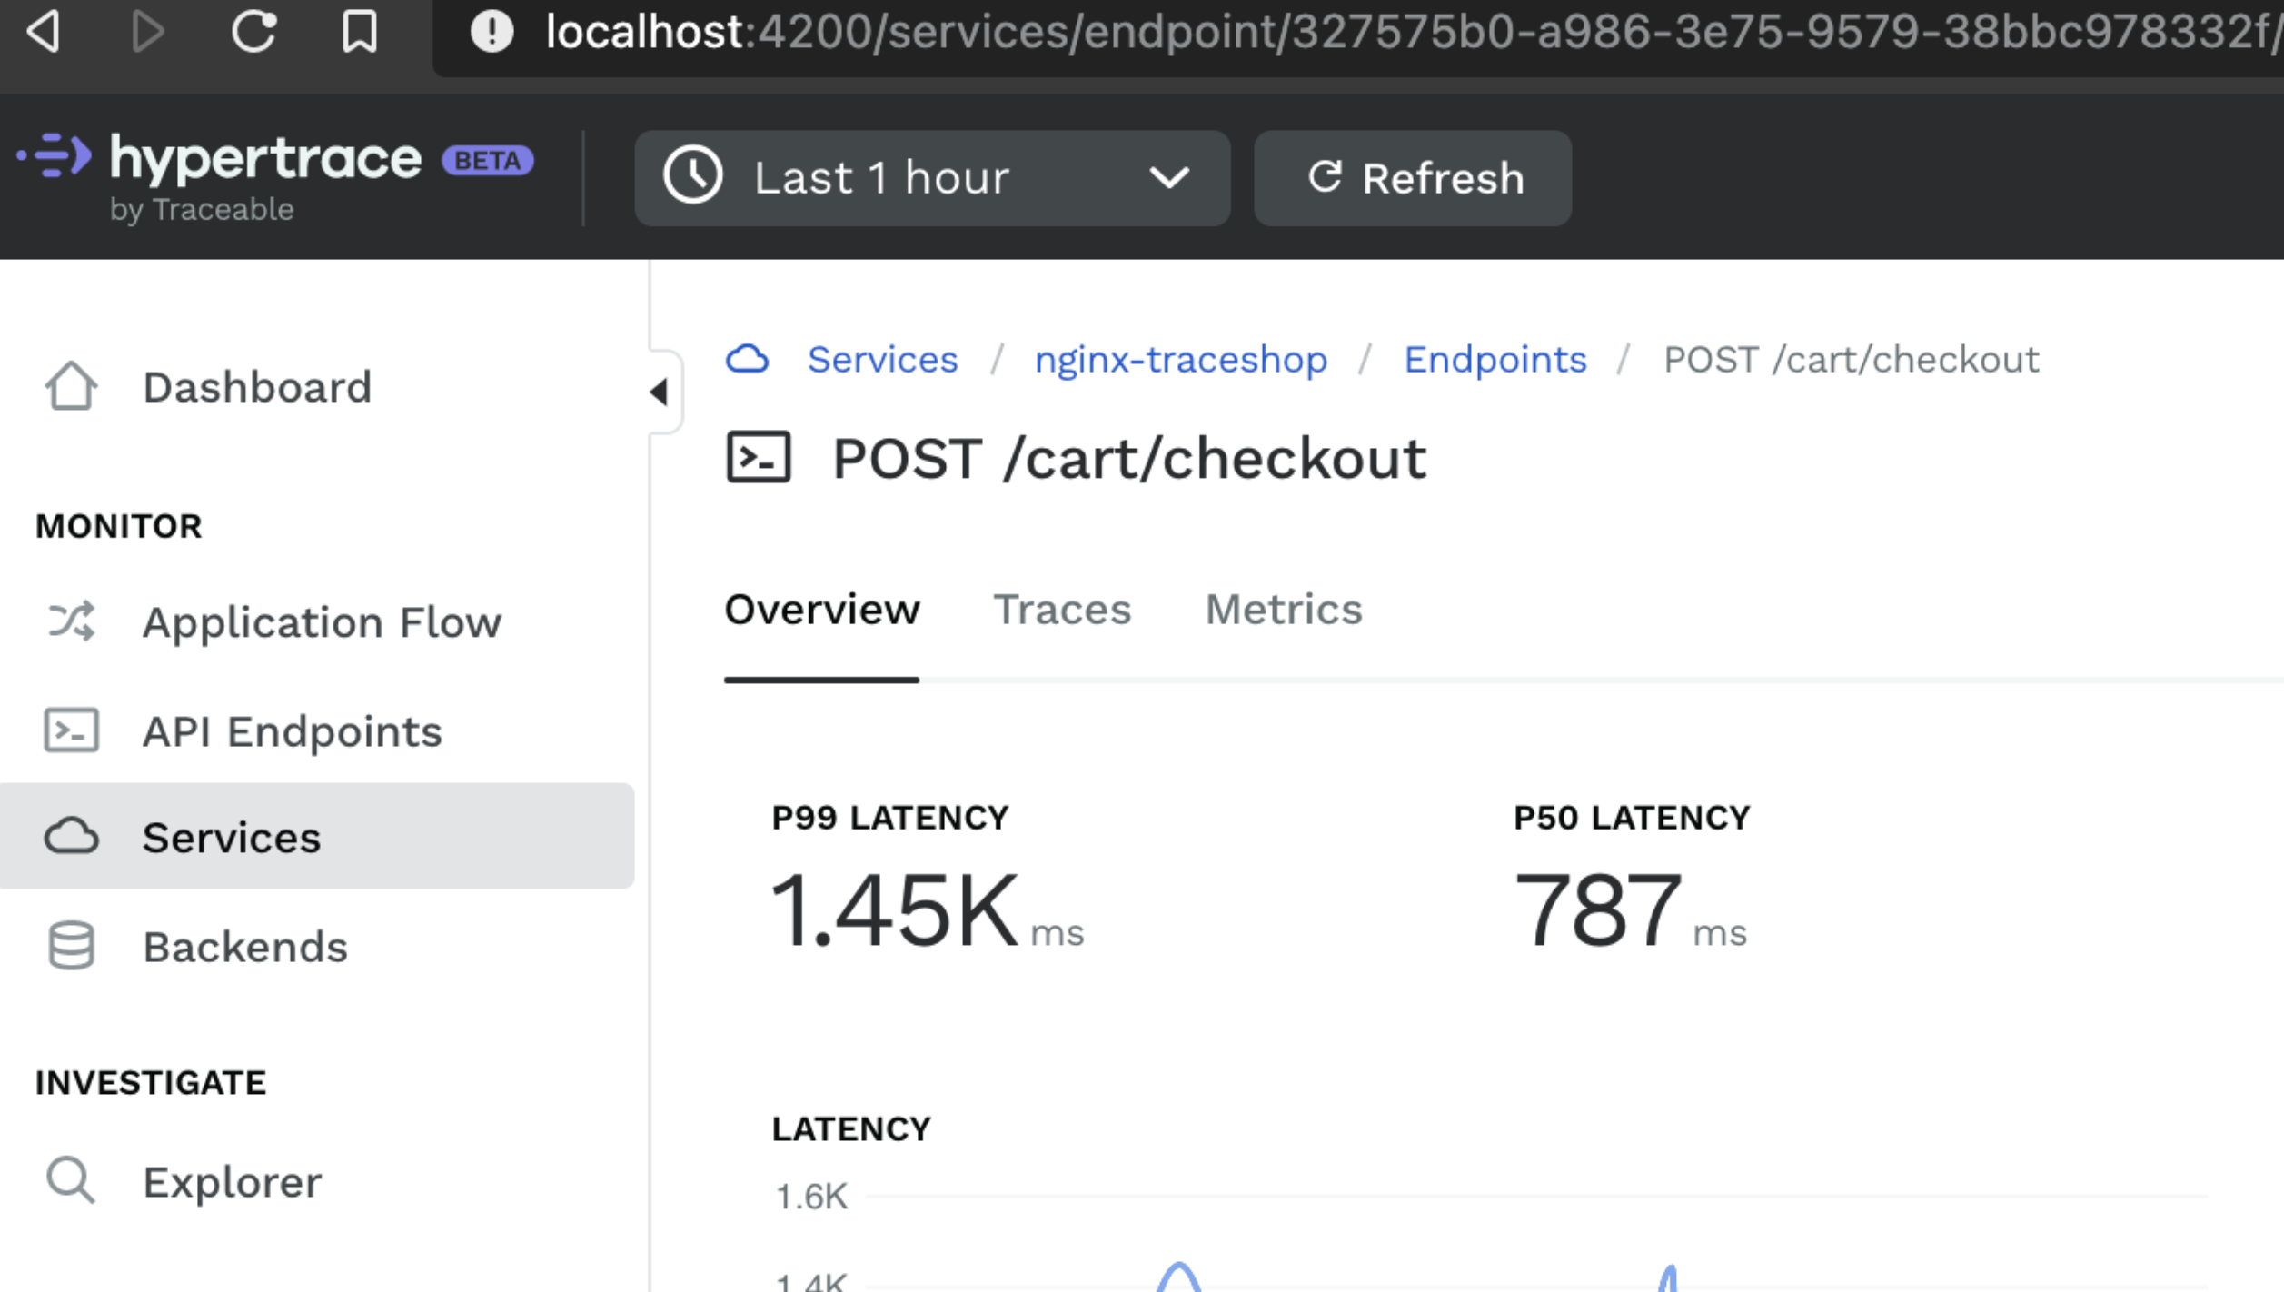
Task: Click the browser reload icon
Action: pyautogui.click(x=253, y=32)
